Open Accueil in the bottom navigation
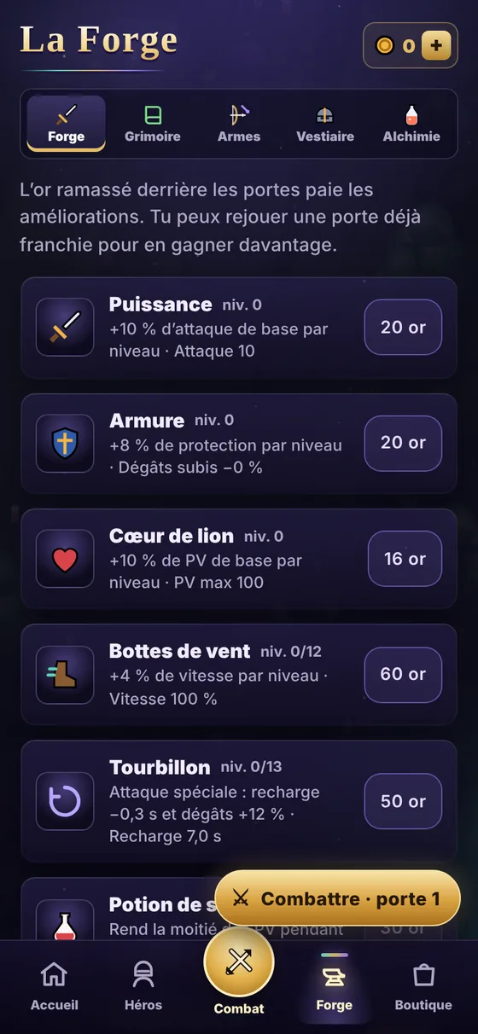 tap(55, 986)
